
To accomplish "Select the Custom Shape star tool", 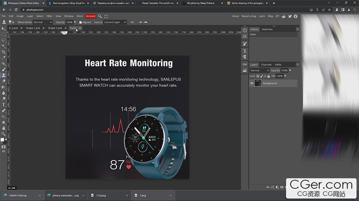I will (x=3, y=122).
